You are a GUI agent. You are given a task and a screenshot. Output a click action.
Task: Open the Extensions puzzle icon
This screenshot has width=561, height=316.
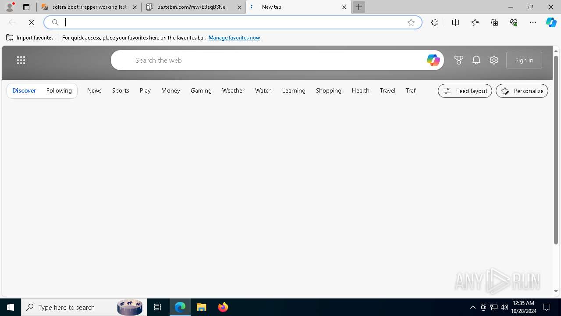click(434, 22)
